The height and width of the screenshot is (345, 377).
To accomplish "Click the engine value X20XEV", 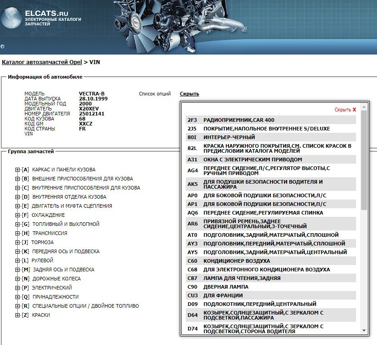I will click(x=89, y=109).
